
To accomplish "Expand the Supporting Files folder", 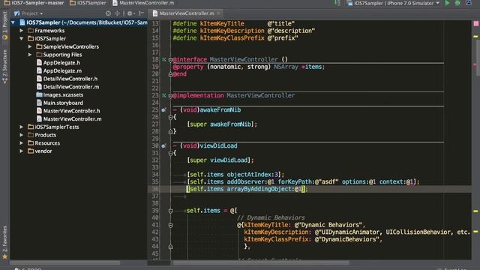I will (x=30, y=55).
